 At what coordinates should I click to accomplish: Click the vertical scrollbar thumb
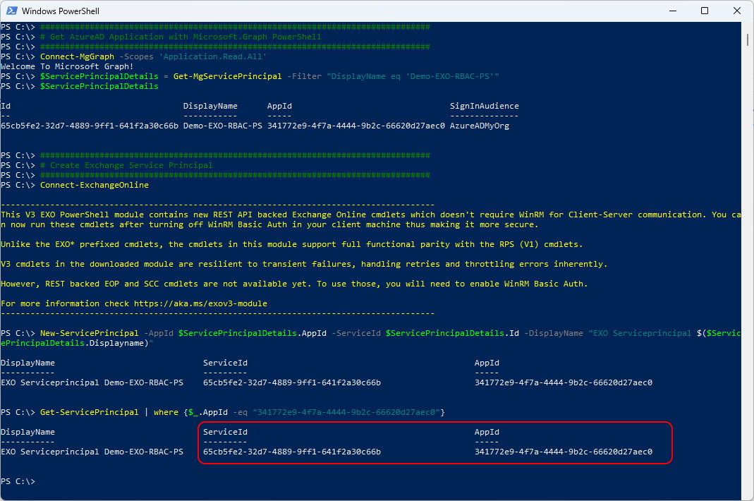tap(748, 39)
